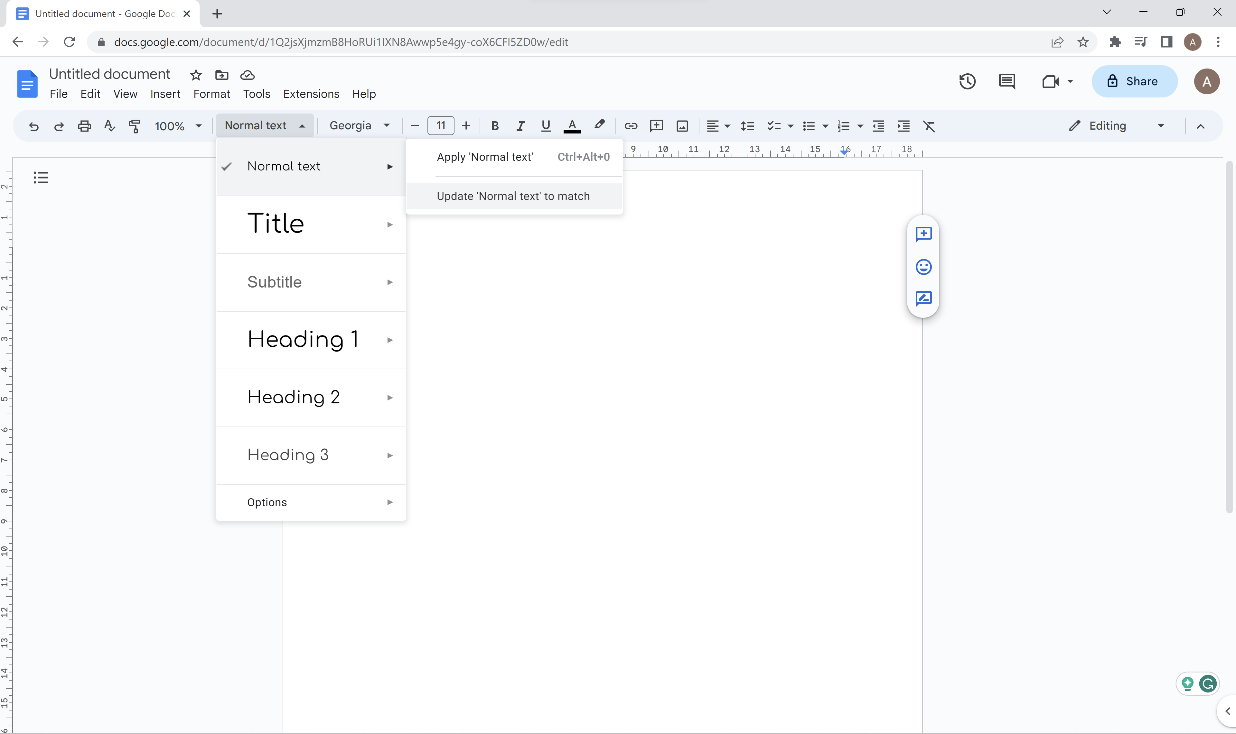Collapse the Normal text styles dropdown
Viewport: 1236px width, 734px height.
point(265,126)
